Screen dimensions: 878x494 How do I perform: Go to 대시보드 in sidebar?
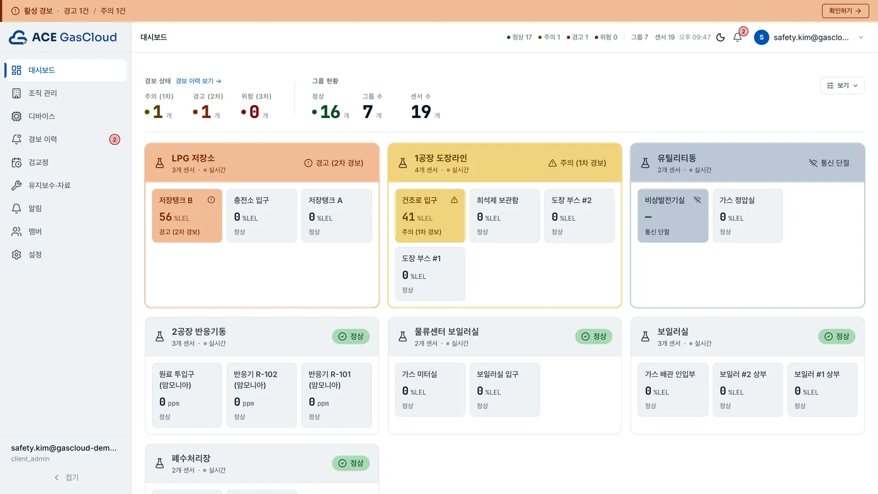tap(66, 70)
